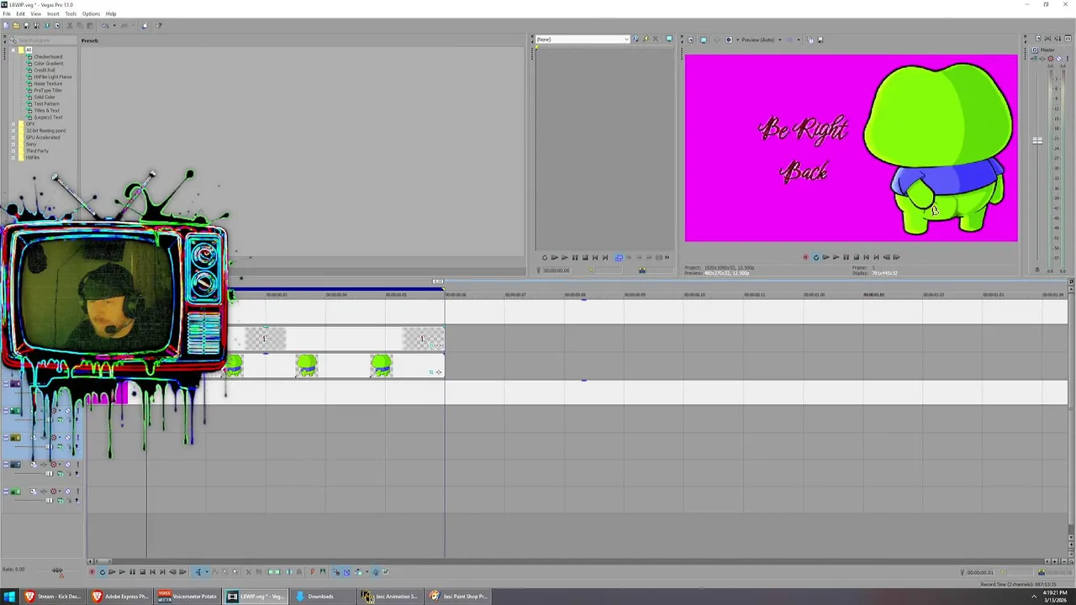Click the Record button under video preview

(x=805, y=257)
